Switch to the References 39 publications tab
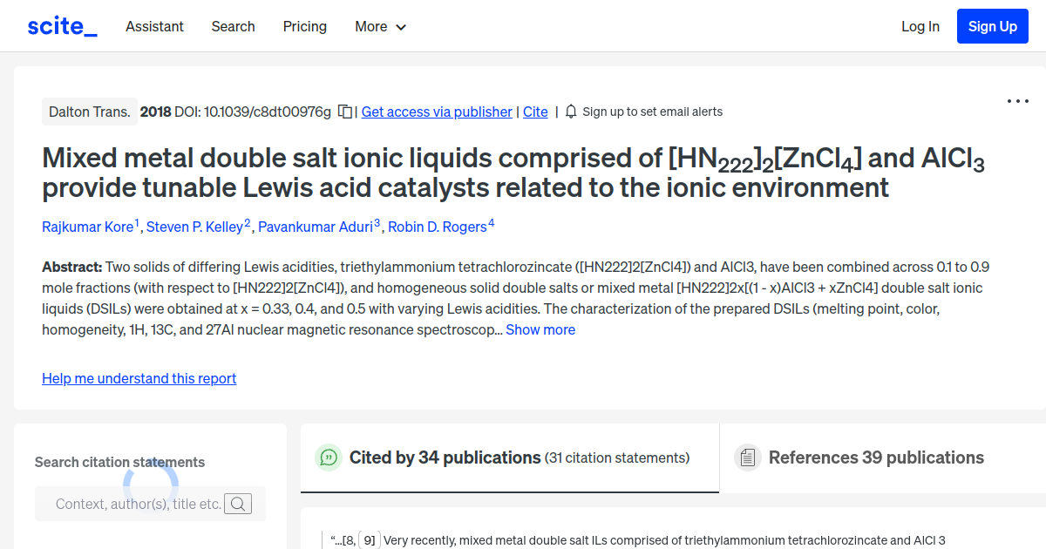The height and width of the screenshot is (549, 1046). (876, 457)
